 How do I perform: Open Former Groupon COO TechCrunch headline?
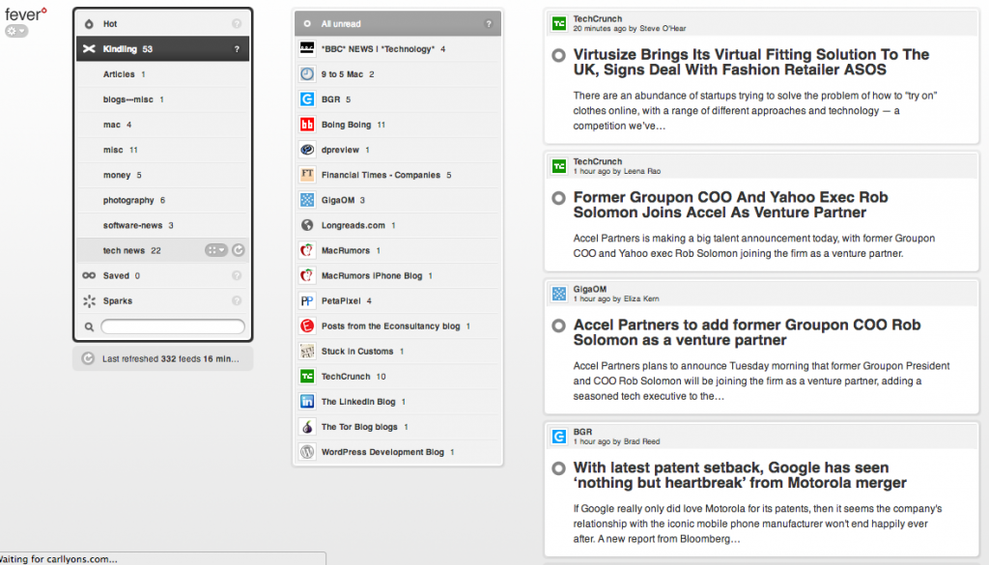730,205
